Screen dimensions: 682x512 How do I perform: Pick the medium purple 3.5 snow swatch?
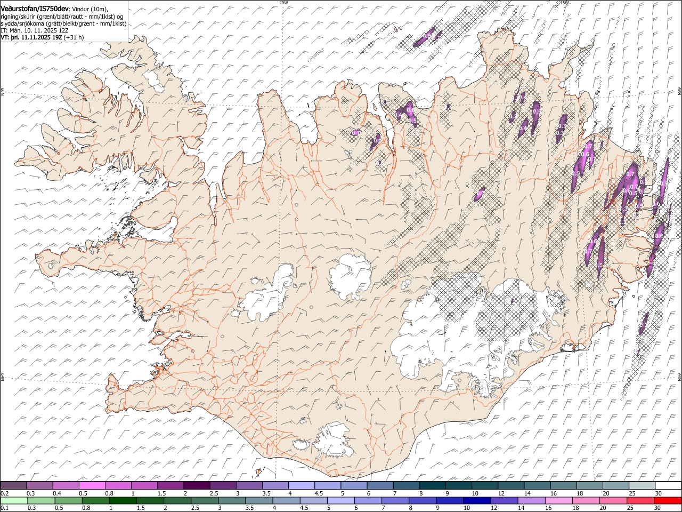275,486
